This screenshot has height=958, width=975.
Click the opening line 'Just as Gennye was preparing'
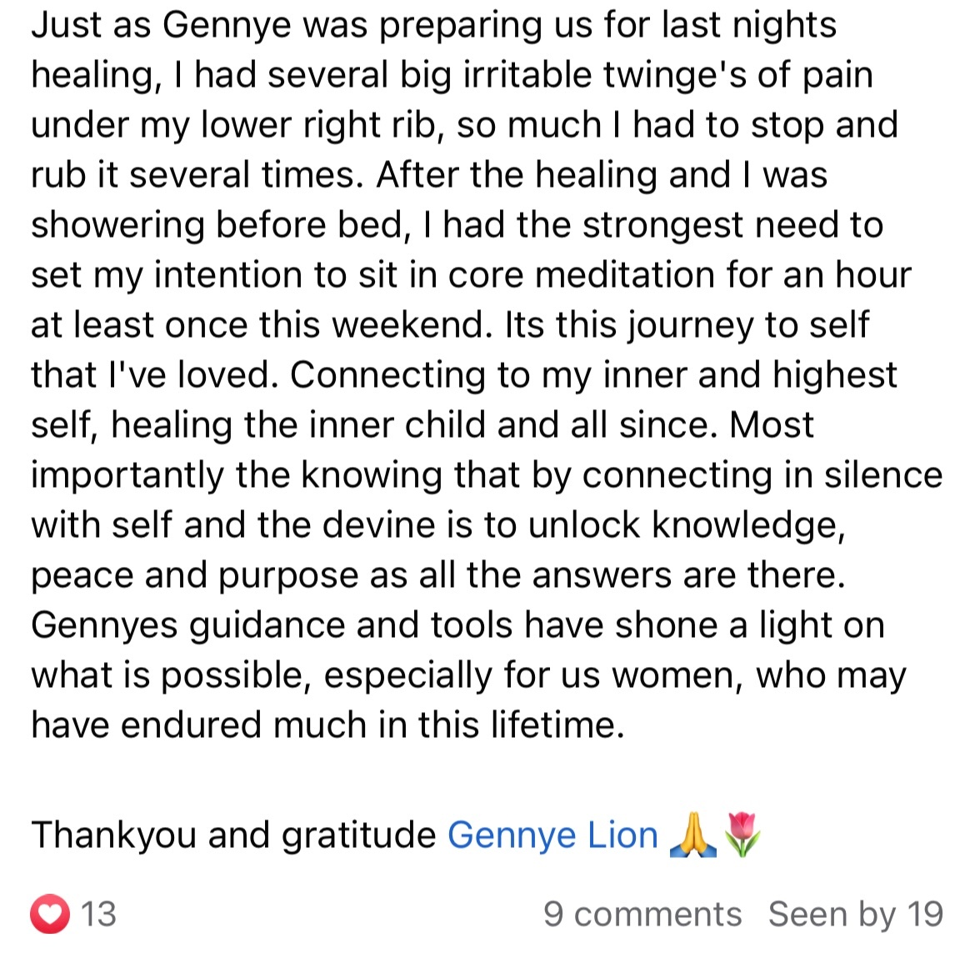(x=285, y=26)
